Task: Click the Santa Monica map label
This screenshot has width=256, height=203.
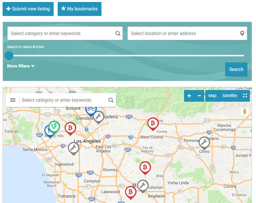Action: coord(35,149)
